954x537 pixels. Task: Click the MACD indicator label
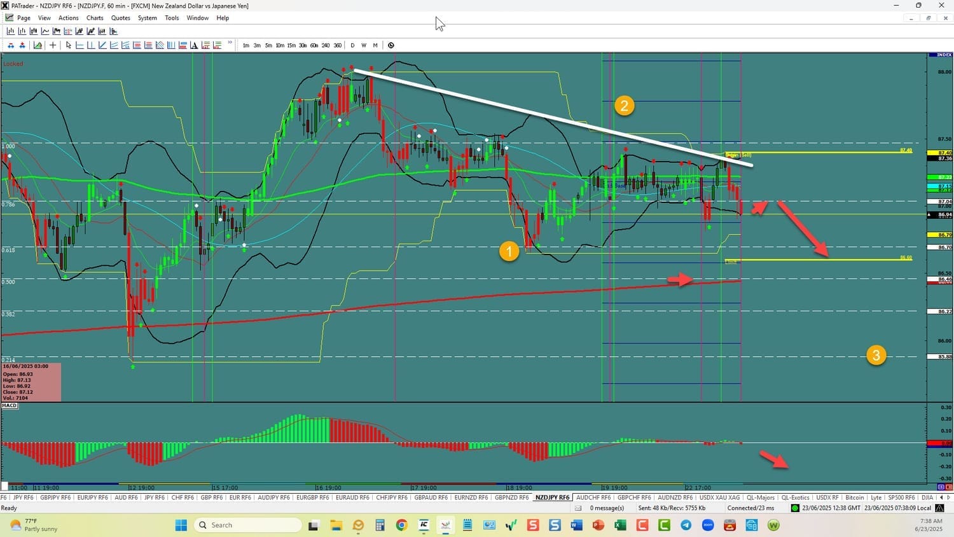pyautogui.click(x=10, y=405)
